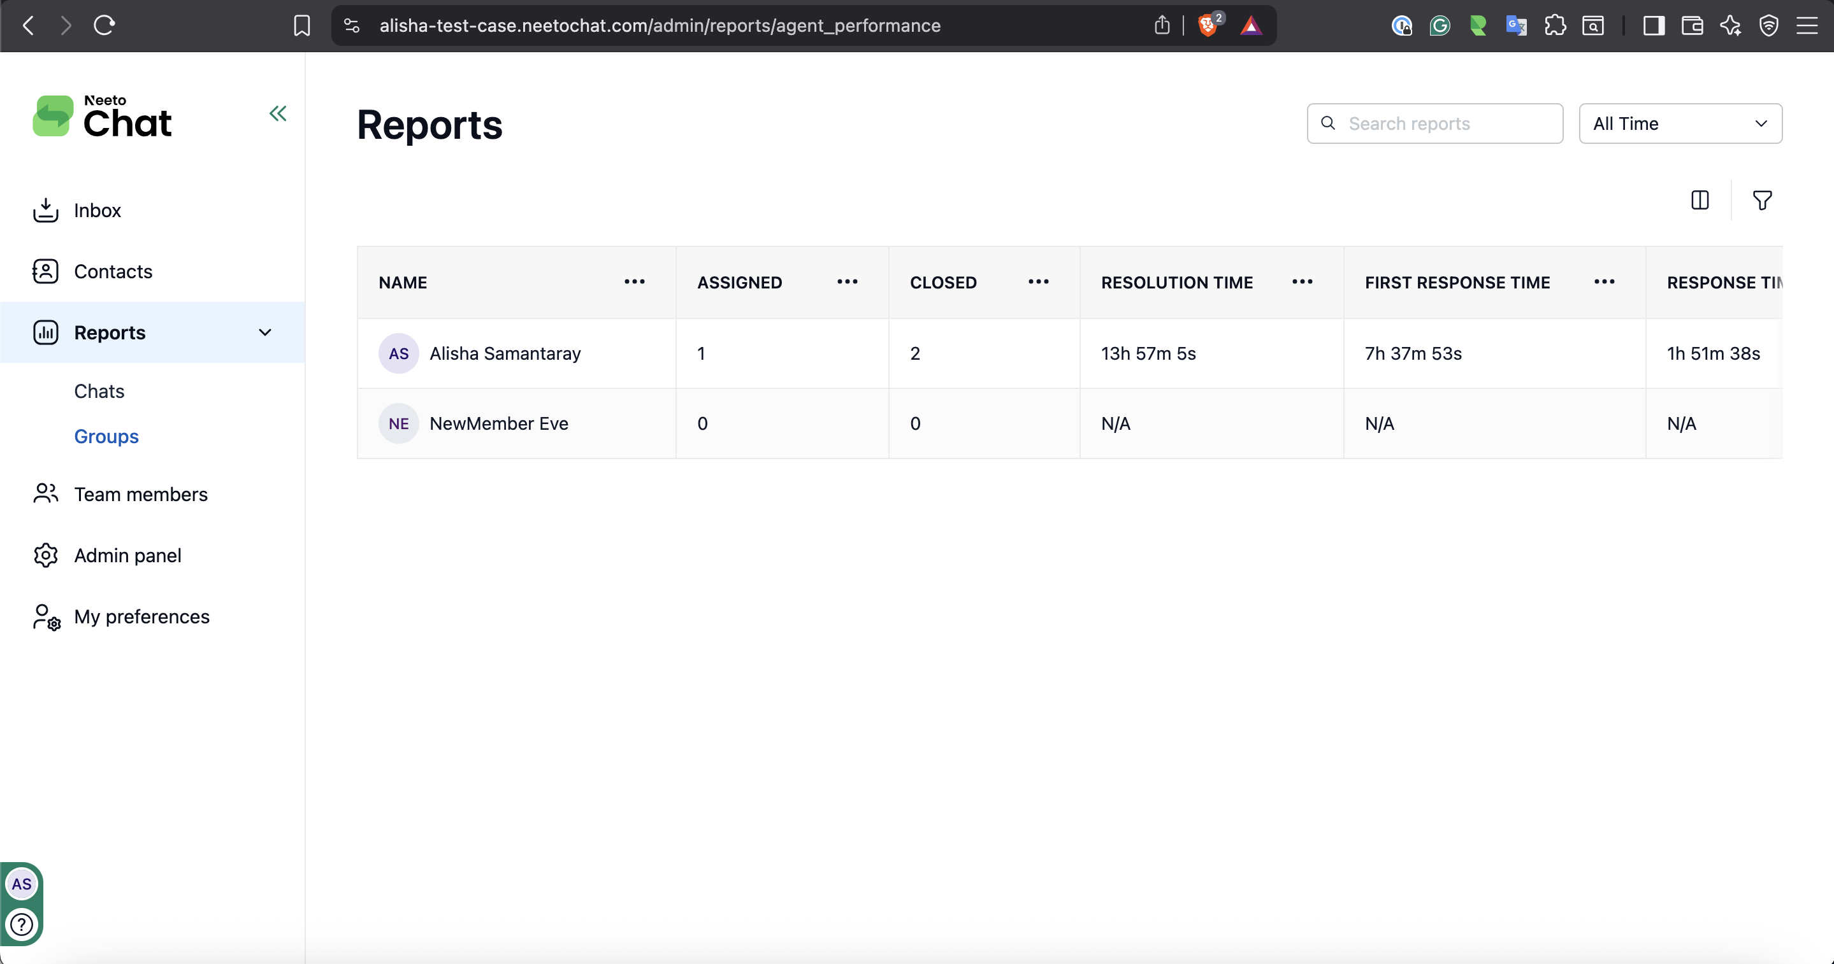The height and width of the screenshot is (964, 1834).
Task: Open ASSIGNED column options menu
Action: click(846, 281)
